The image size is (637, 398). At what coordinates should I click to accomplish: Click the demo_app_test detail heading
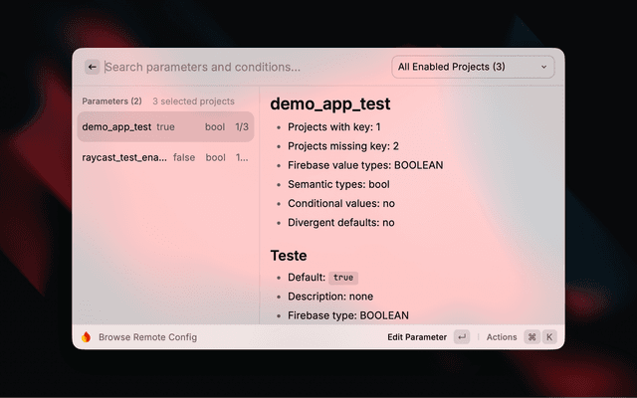(x=330, y=103)
